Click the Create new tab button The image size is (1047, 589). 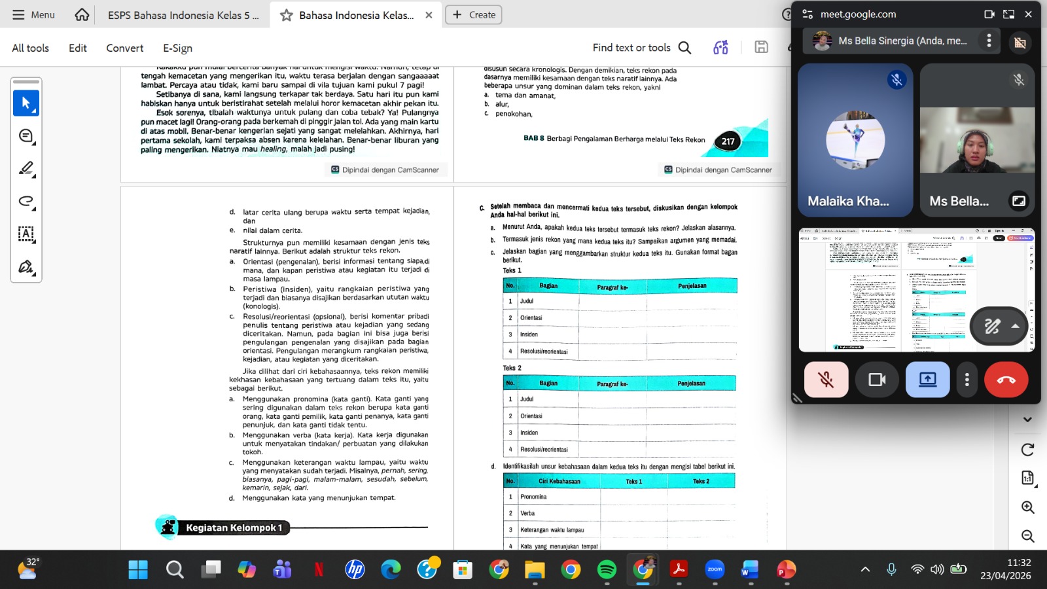click(474, 14)
